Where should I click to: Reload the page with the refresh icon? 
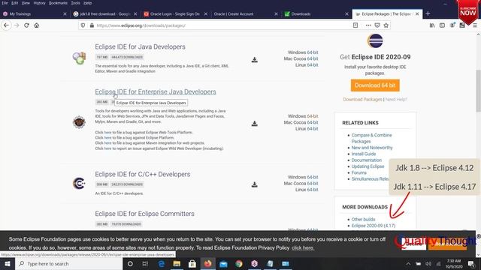pyautogui.click(x=27, y=25)
